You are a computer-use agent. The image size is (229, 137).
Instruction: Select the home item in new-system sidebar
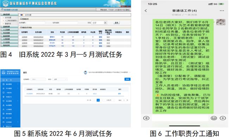pos(10,80)
